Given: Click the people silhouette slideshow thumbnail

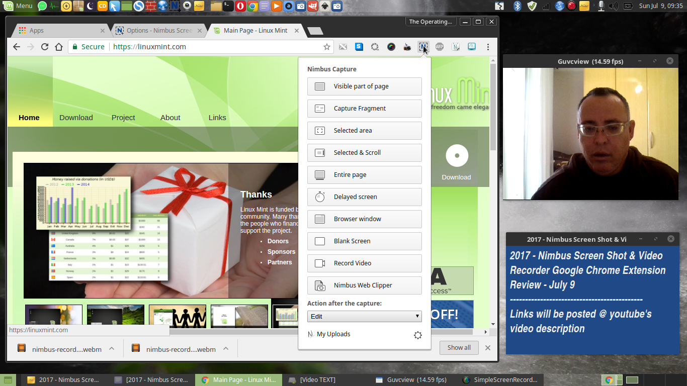Looking at the screenshot, I should 178,317.
